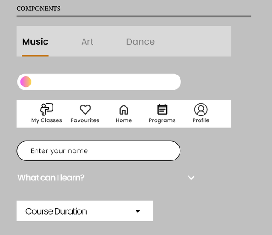Switch to the Art tab
The width and height of the screenshot is (272, 235).
(x=87, y=42)
